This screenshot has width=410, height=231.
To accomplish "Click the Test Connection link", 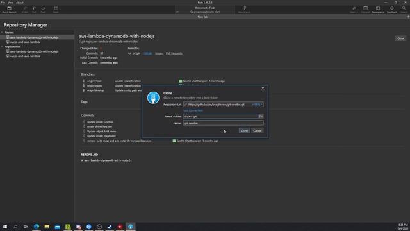I will tap(193, 110).
